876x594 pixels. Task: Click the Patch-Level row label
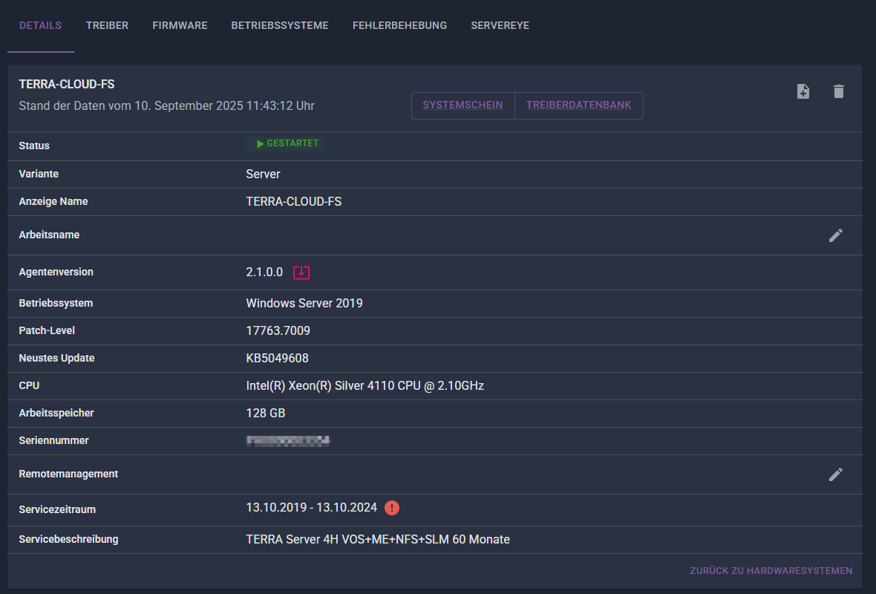point(47,330)
